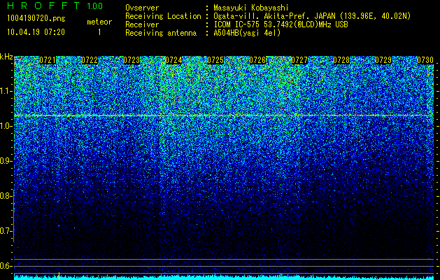Click the Receiving antenna label
The height and width of the screenshot is (280, 440).
coord(161,33)
